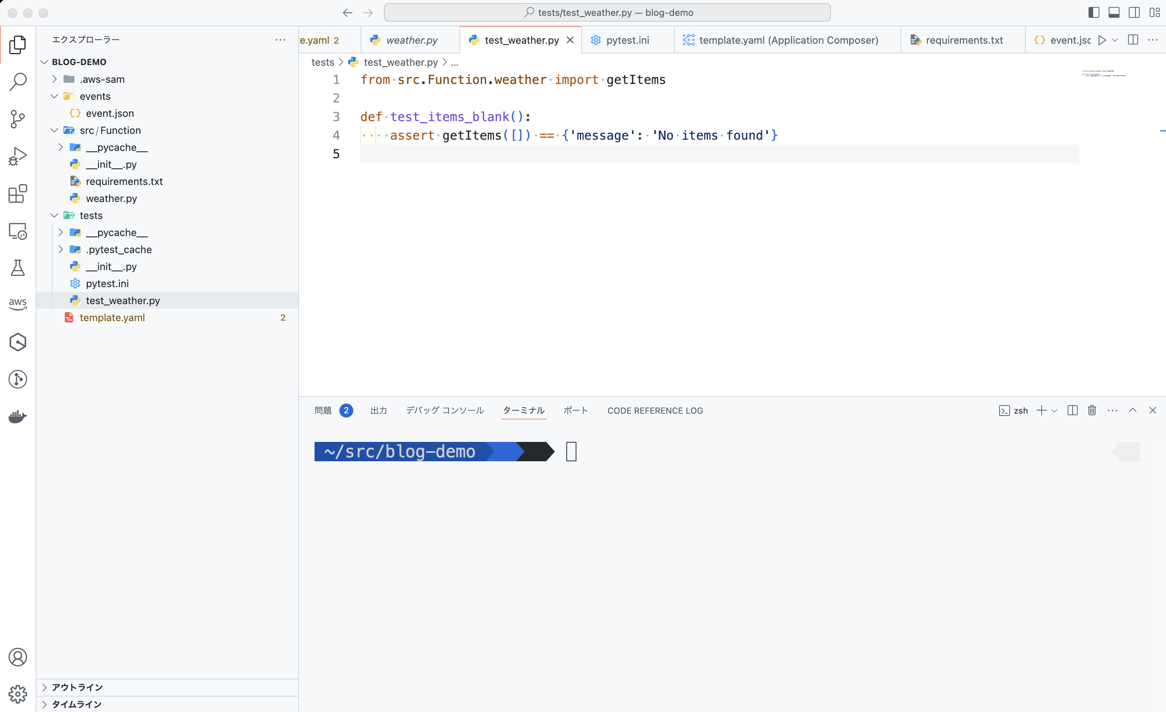Open run options dropdown next to play
The height and width of the screenshot is (712, 1166).
[1115, 40]
